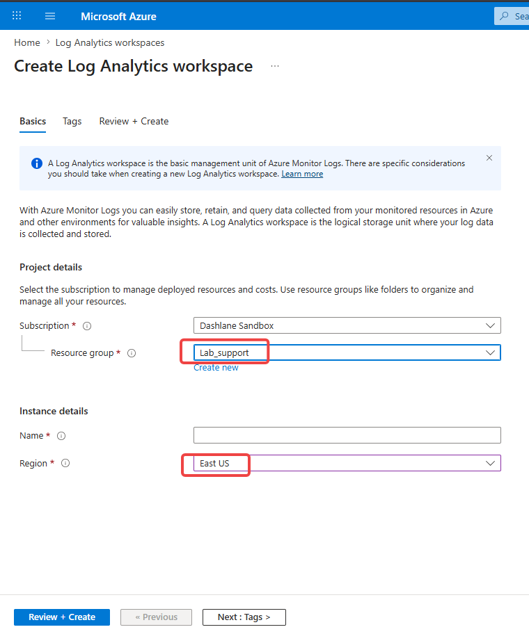Show Name field info tooltip icon
The image size is (529, 634).
tap(61, 436)
